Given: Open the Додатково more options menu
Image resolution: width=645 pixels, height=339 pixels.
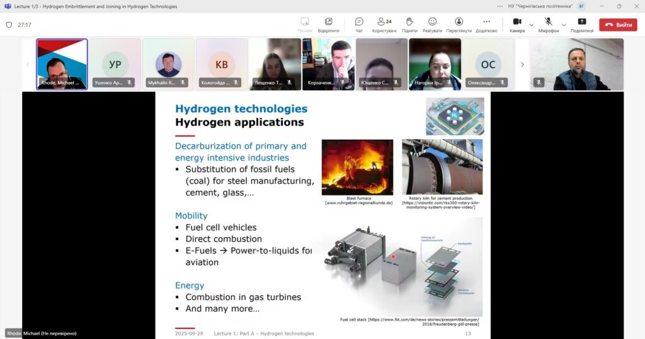Looking at the screenshot, I should point(486,25).
